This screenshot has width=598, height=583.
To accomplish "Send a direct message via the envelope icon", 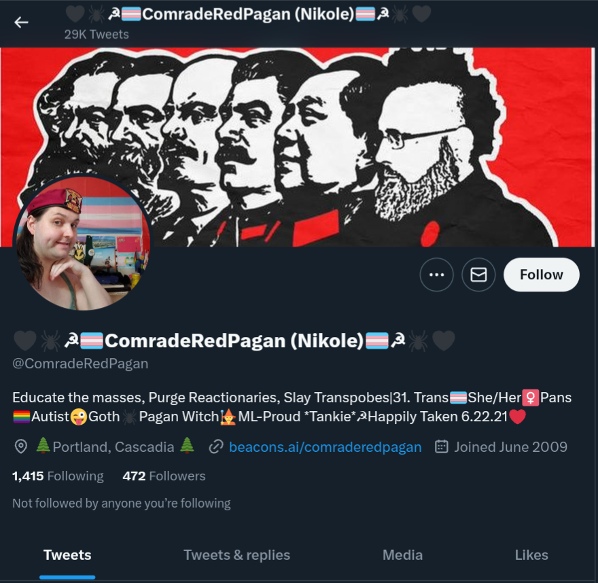I will 478,275.
